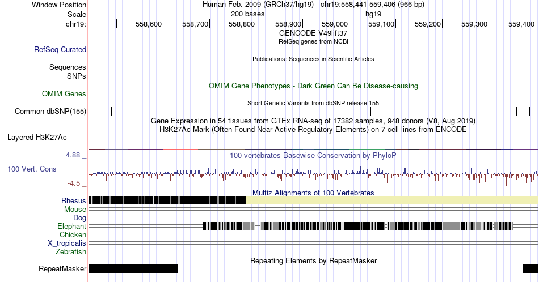
Task: Open the RefSeq Curated track label
Action: (x=60, y=49)
